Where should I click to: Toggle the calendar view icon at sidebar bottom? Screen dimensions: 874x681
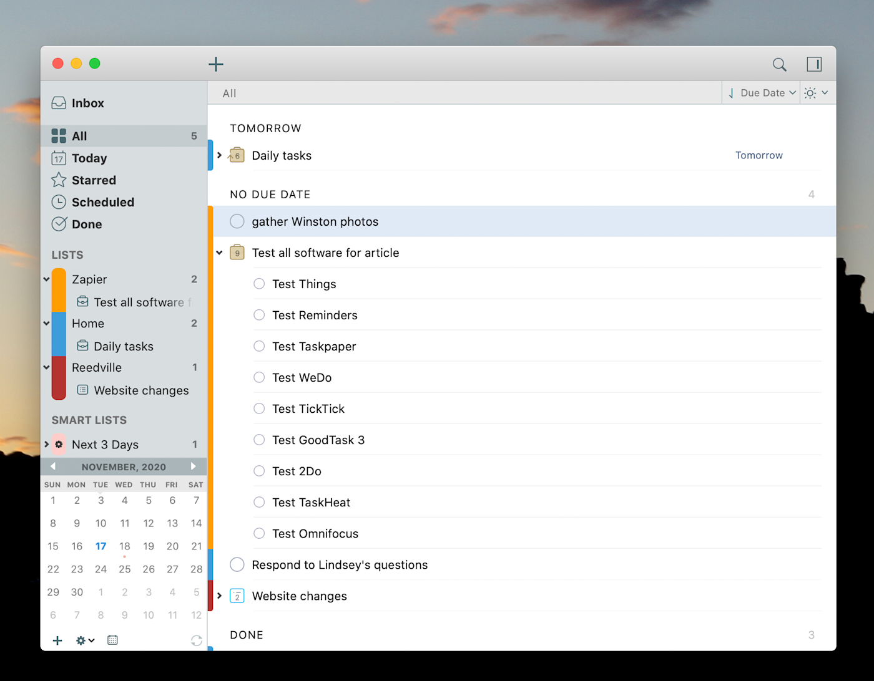point(112,640)
